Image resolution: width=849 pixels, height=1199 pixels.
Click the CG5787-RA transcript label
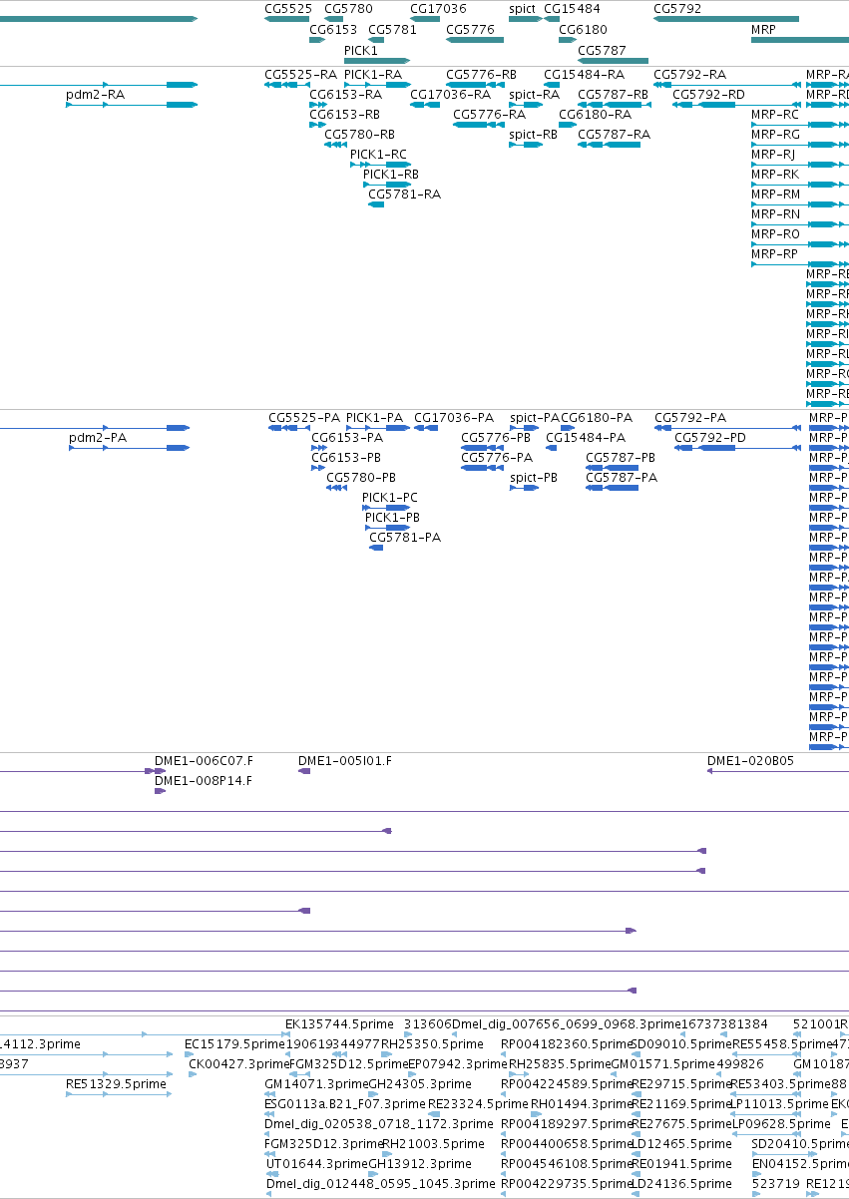coord(614,135)
